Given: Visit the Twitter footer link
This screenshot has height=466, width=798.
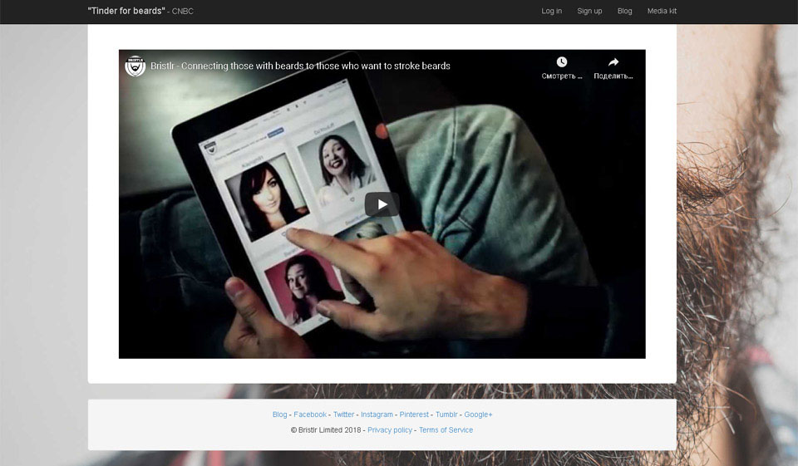Looking at the screenshot, I should click(x=343, y=414).
